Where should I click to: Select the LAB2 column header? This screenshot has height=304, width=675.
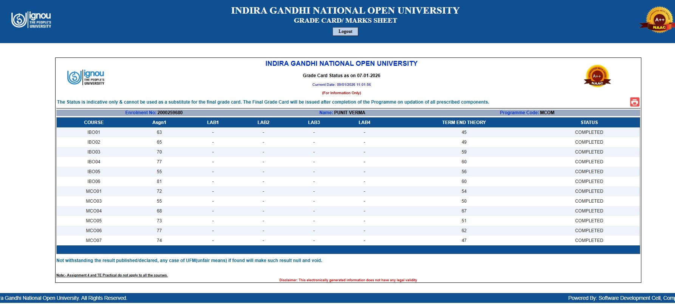(x=263, y=123)
